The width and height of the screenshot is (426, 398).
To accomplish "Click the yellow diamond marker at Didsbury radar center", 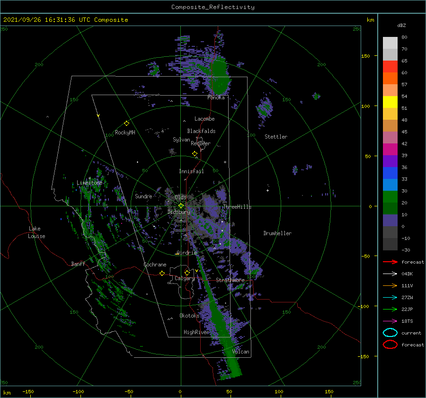I will 181,206.
